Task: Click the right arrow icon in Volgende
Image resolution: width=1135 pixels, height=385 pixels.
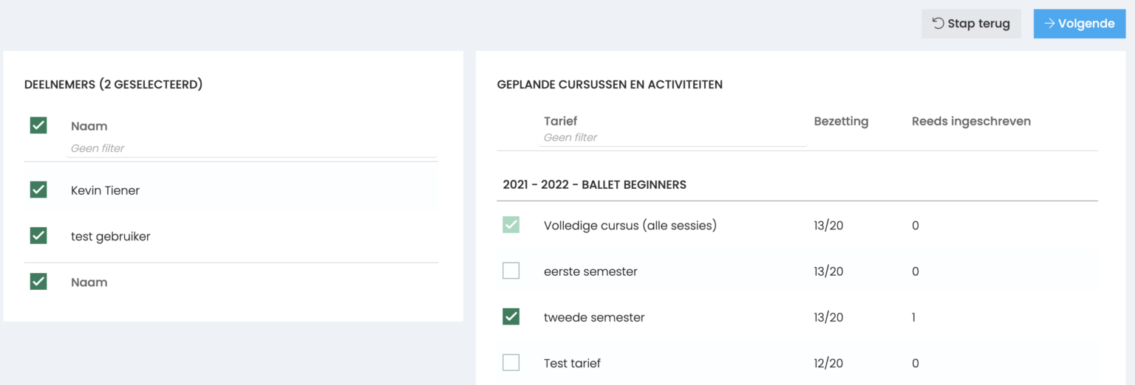Action: (1049, 24)
